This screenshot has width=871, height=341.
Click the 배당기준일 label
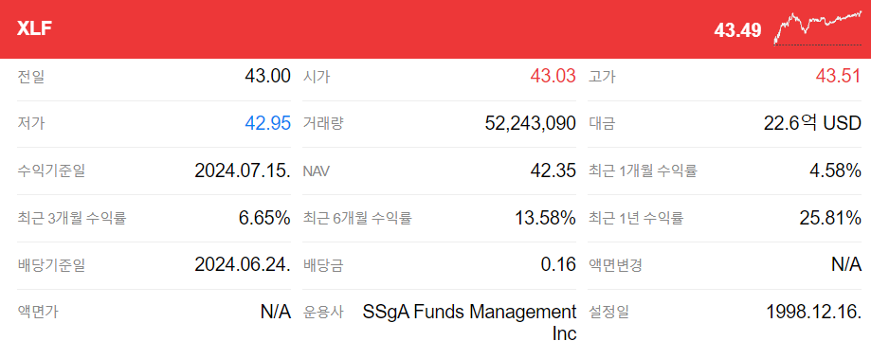[x=51, y=265]
